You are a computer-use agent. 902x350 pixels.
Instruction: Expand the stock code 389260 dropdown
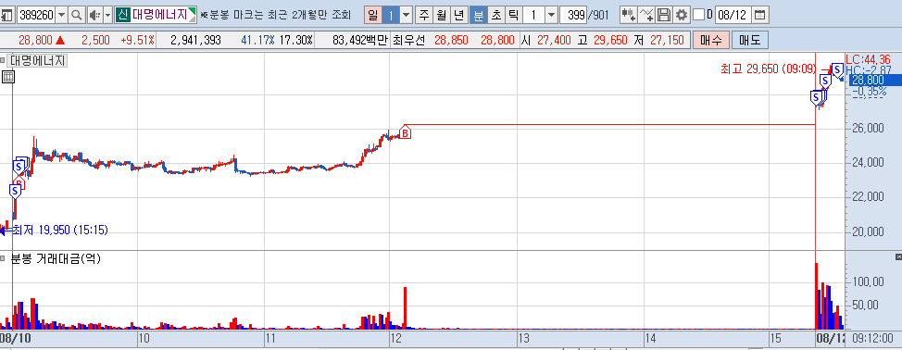pos(61,15)
